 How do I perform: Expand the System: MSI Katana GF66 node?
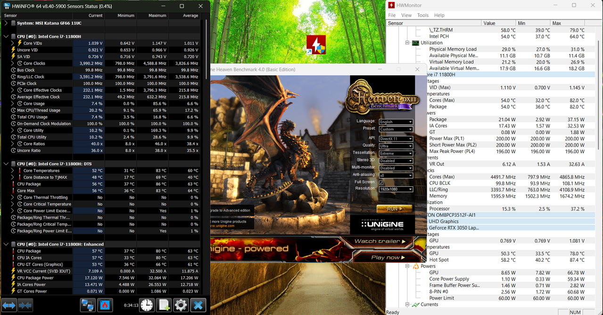tap(6, 23)
